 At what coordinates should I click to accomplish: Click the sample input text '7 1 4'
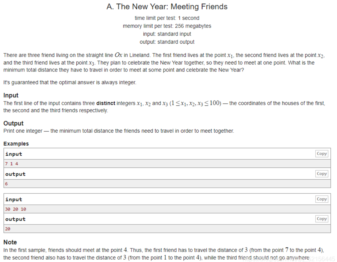(12, 164)
